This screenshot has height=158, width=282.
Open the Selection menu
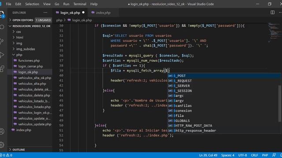[32, 4]
